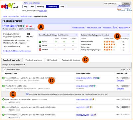Viewport: 133px width, 120px height.
Task: Click the positive icon on 'Great transaction!' feedback
Action: point(3,99)
